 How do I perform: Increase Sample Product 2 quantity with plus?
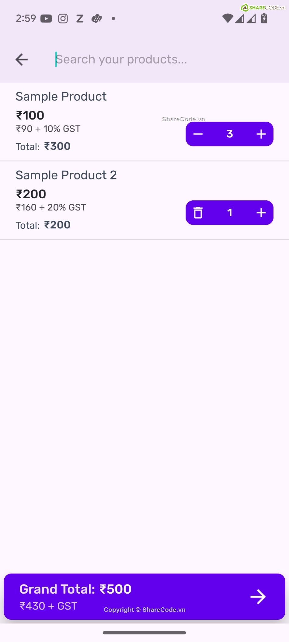point(261,213)
